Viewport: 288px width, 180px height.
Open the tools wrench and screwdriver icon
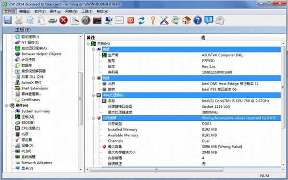[x=164, y=20]
